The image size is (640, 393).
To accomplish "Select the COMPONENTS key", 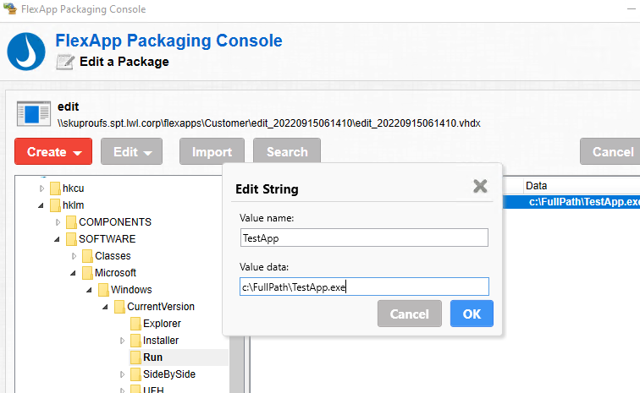I will pos(115,222).
